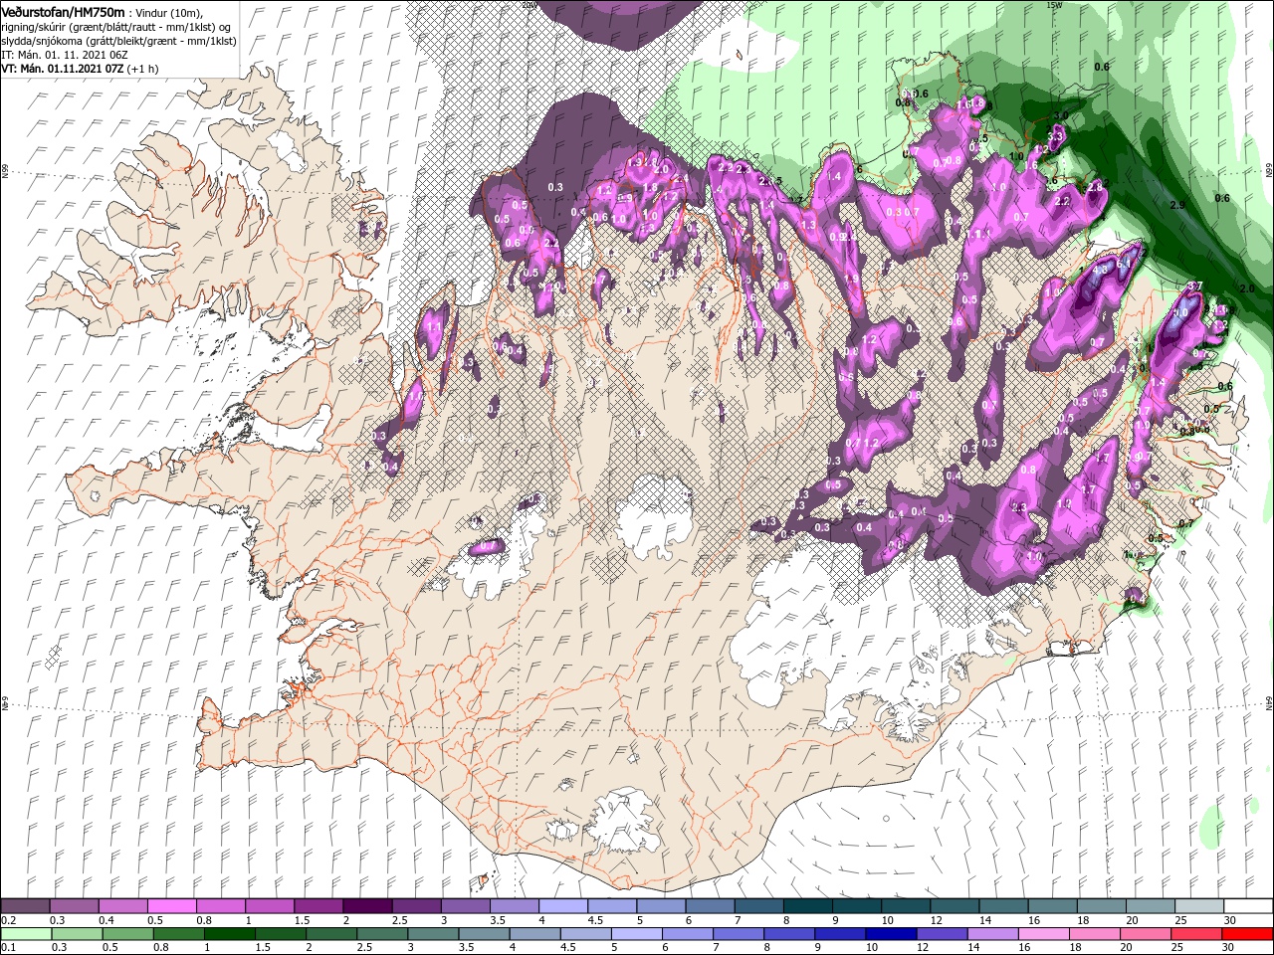Pick the pale gray snow swatch labeled 25

click(1197, 906)
